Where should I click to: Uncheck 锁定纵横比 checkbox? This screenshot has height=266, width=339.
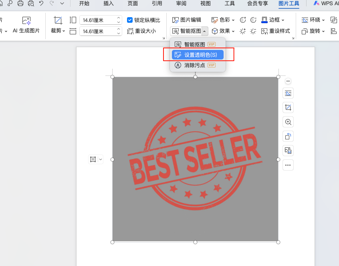(x=130, y=20)
